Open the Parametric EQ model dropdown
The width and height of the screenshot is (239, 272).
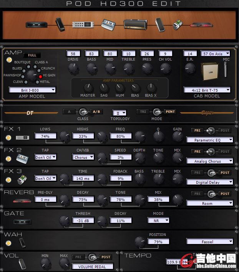209,140
